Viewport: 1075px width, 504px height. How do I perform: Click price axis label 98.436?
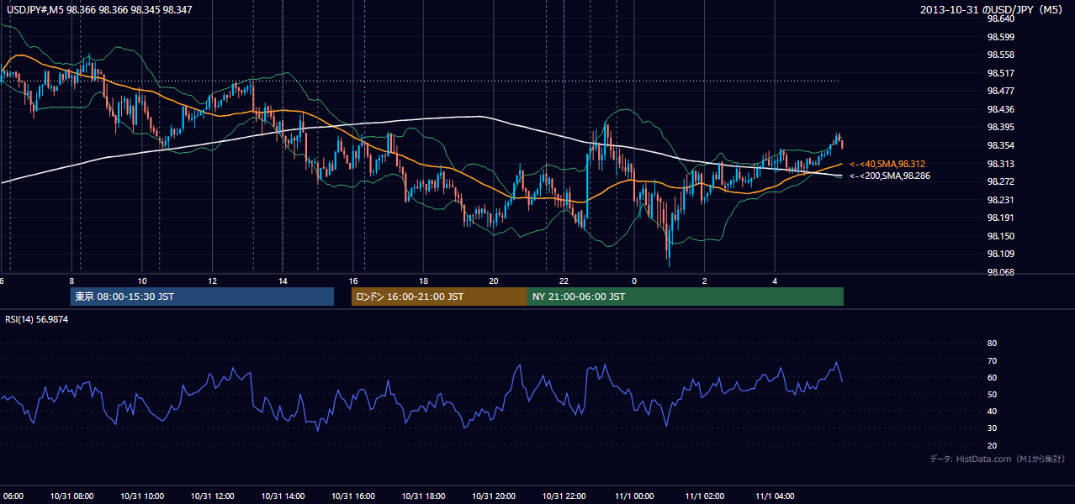(1000, 109)
